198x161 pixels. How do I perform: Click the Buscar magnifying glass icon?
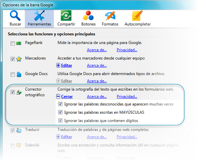click(x=15, y=16)
